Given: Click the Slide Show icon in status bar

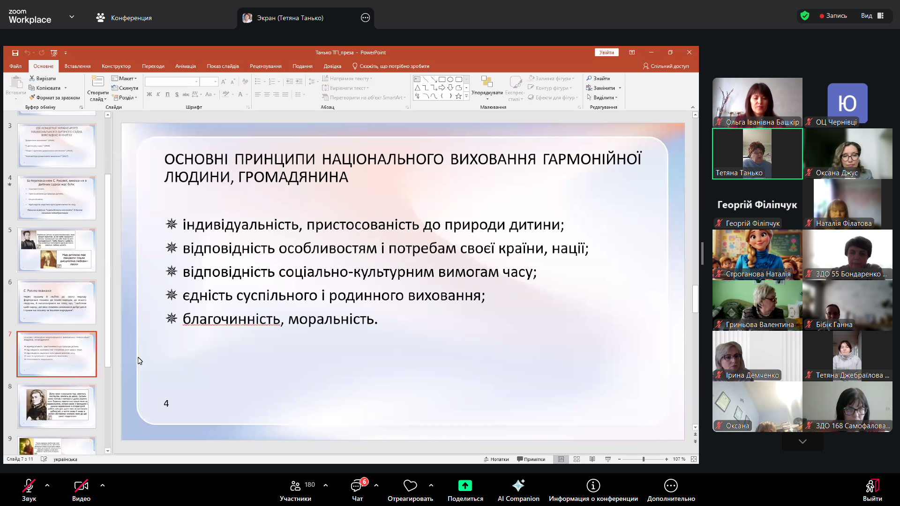Looking at the screenshot, I should (608, 459).
